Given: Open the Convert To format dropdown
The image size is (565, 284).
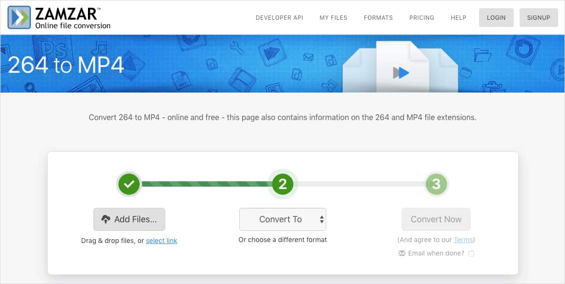Looking at the screenshot, I should [282, 219].
